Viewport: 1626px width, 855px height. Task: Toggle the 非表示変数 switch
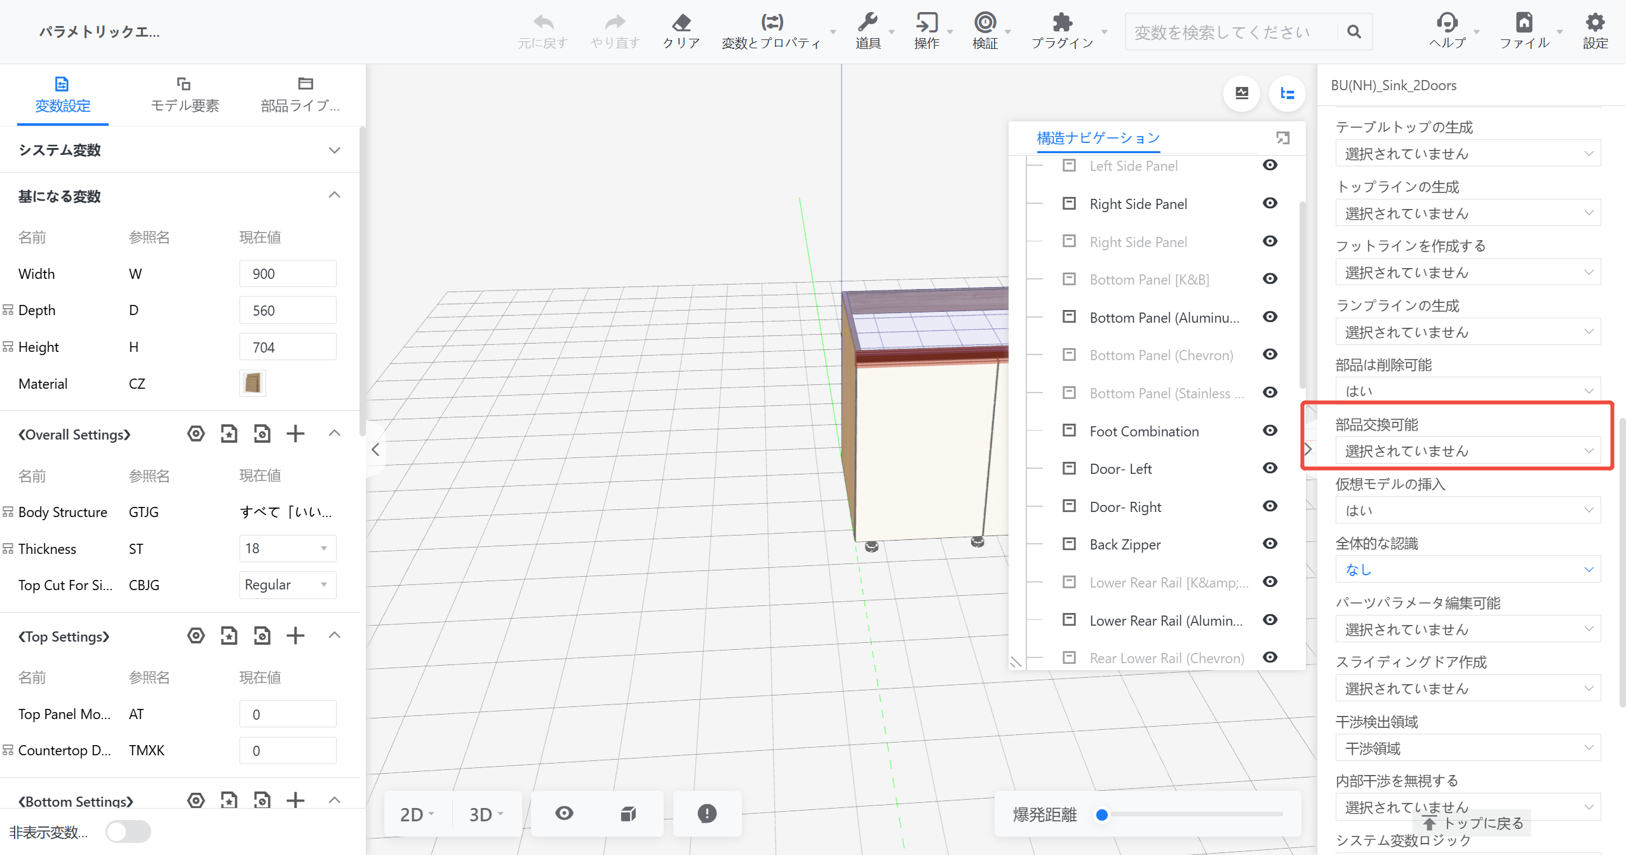point(128,831)
